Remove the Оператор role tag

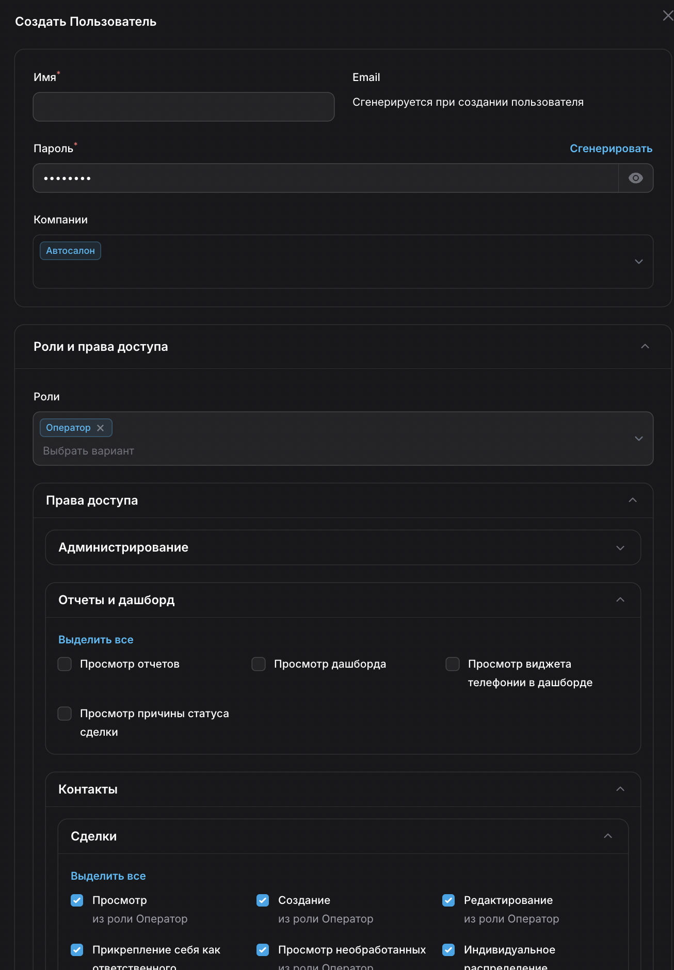[x=101, y=428]
